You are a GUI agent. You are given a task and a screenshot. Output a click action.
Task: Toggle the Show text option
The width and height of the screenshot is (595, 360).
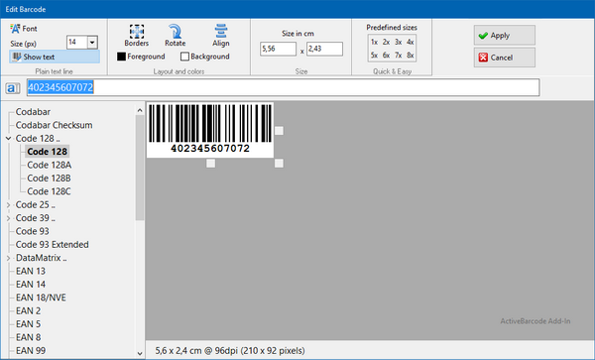tap(55, 57)
